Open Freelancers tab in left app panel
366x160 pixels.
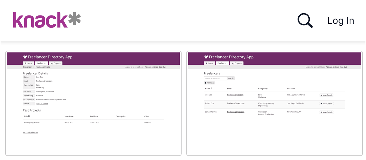pyautogui.click(x=41, y=63)
